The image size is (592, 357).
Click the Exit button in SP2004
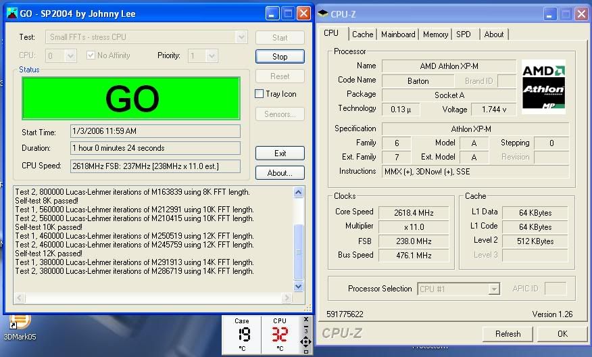(280, 153)
